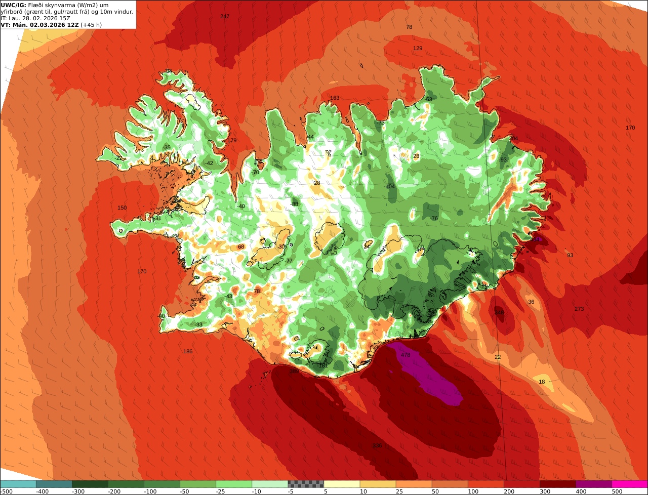The width and height of the screenshot is (648, 495).
Task: Click the map value 273 in the east
Action: pos(579,309)
